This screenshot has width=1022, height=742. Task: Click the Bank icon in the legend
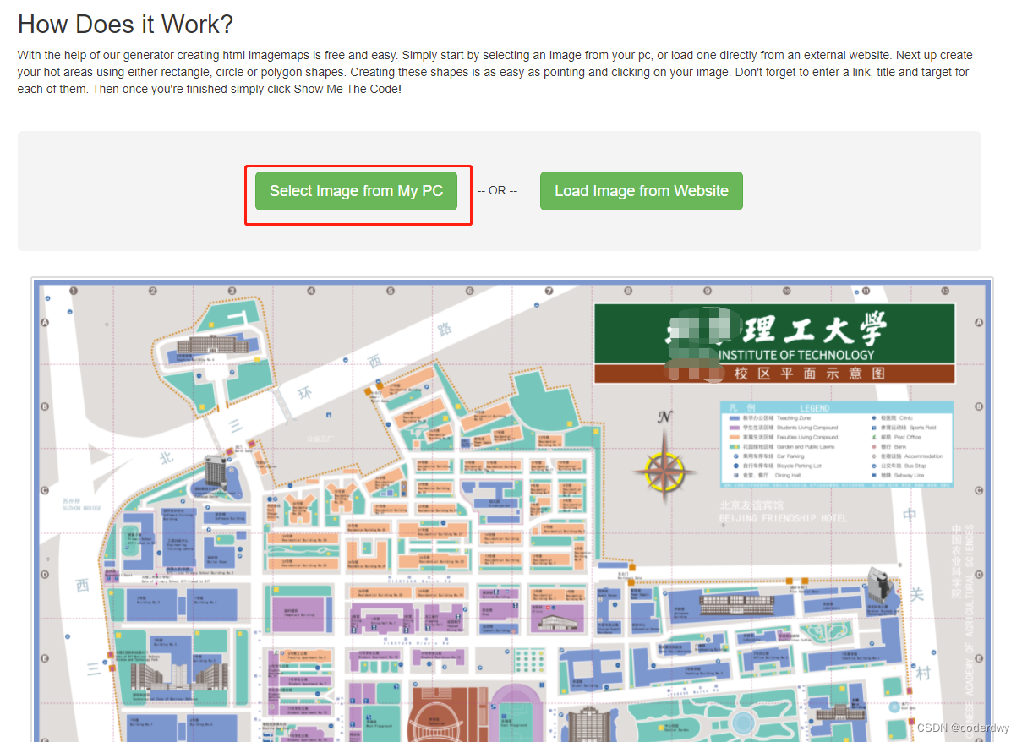(x=874, y=446)
